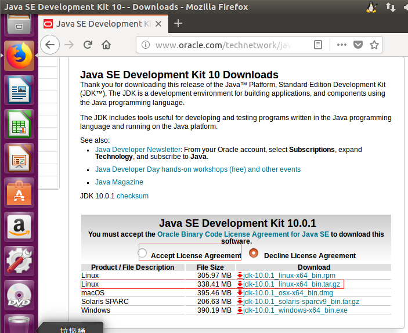Open the Trash in the dock
The image size is (408, 333).
[x=19, y=324]
